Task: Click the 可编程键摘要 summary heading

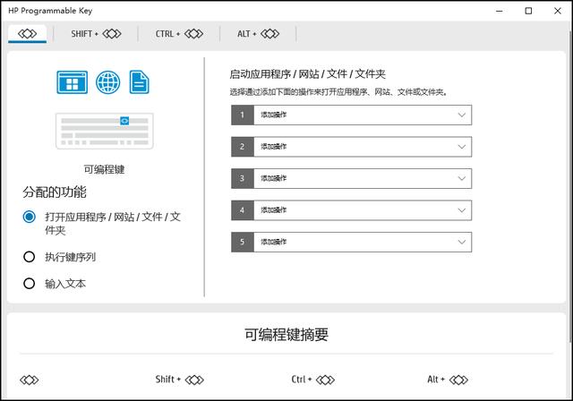Action: [286, 335]
